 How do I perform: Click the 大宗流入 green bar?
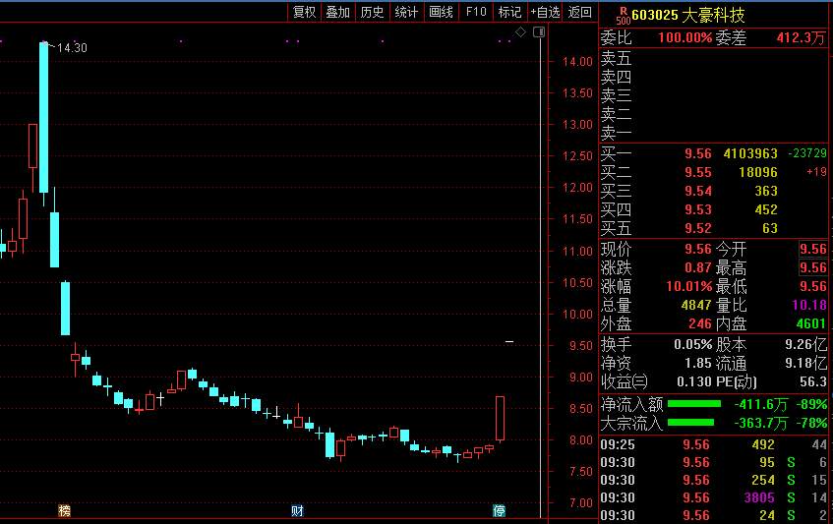coord(690,423)
